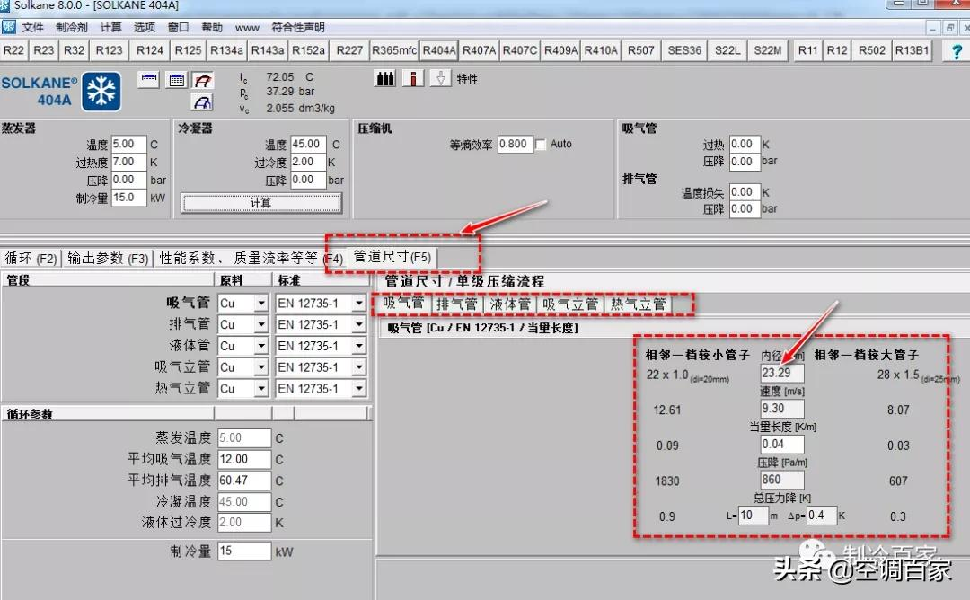Open the help question mark icon
Screen dimensions: 970x600
tap(957, 51)
